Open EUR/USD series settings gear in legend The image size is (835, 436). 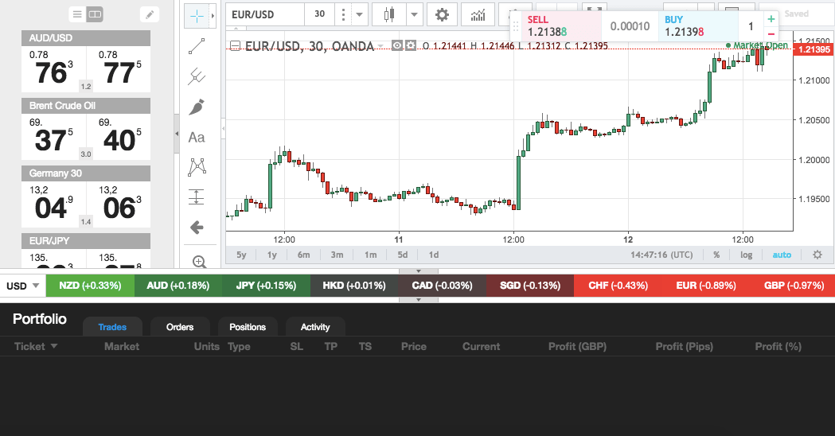tap(411, 46)
